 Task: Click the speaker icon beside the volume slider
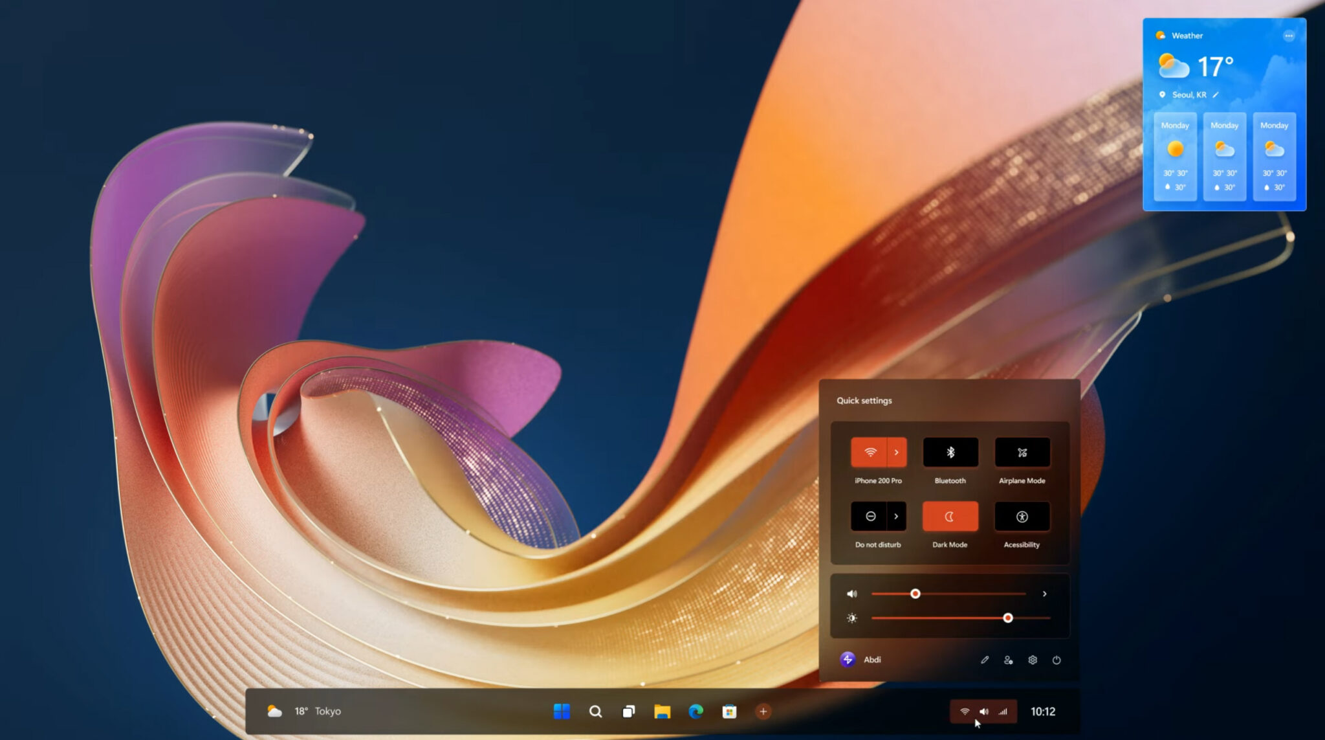tap(851, 594)
